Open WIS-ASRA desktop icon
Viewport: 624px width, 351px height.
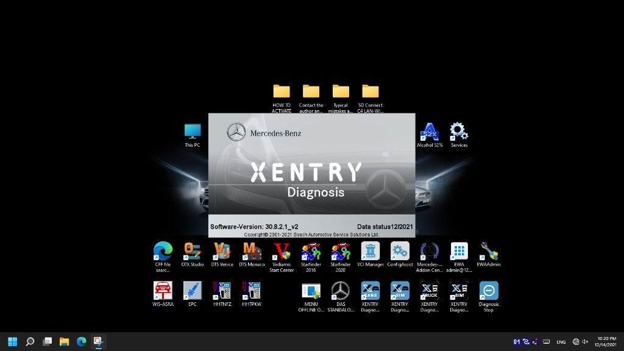tap(163, 294)
